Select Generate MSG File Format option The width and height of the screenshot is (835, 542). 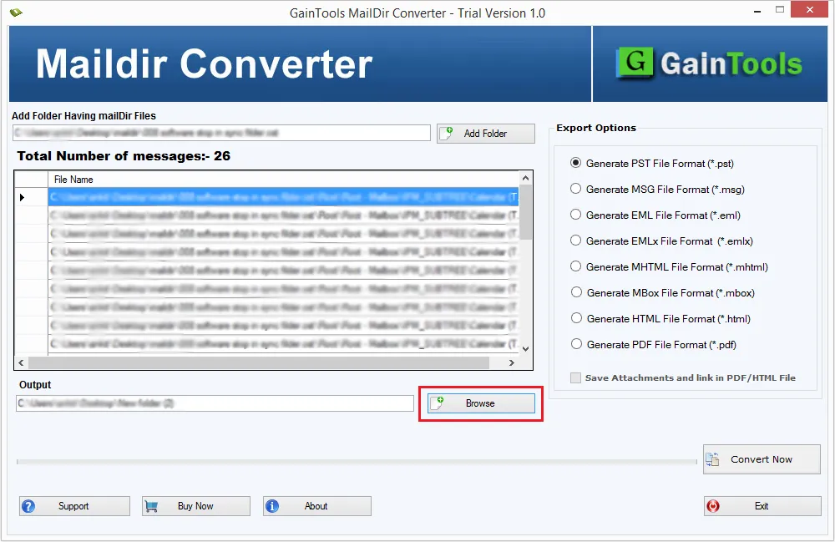point(657,190)
